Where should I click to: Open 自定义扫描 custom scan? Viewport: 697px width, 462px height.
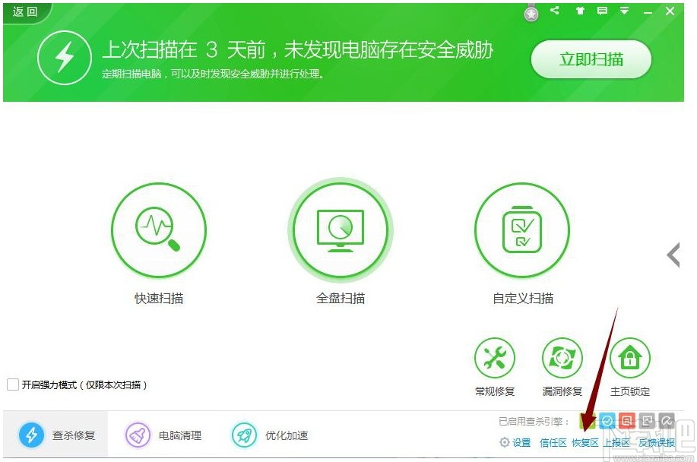coord(521,230)
